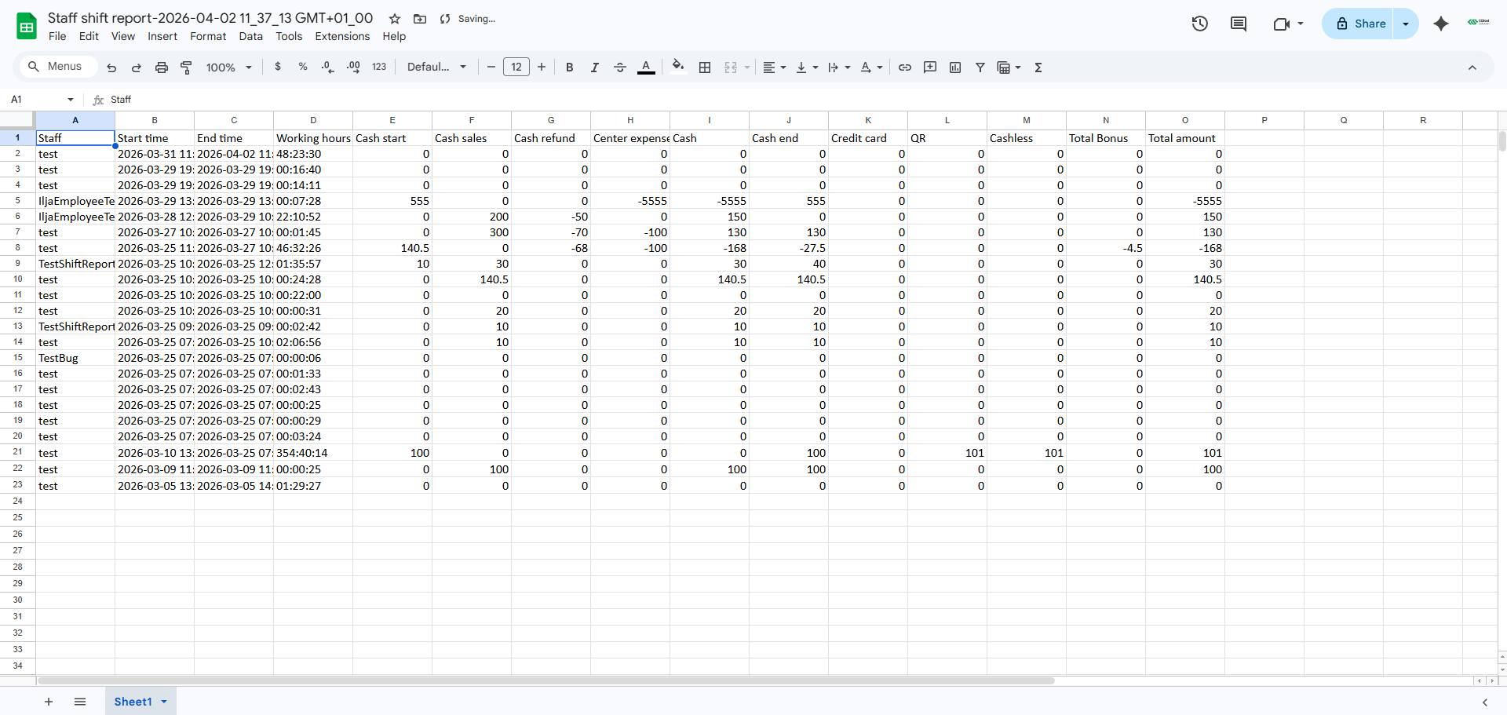Add a new sheet with plus button
Screen dimensions: 1507x715
click(x=49, y=702)
